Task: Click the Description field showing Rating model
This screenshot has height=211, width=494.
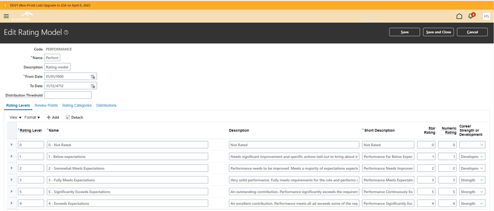Action: pyautogui.click(x=57, y=67)
